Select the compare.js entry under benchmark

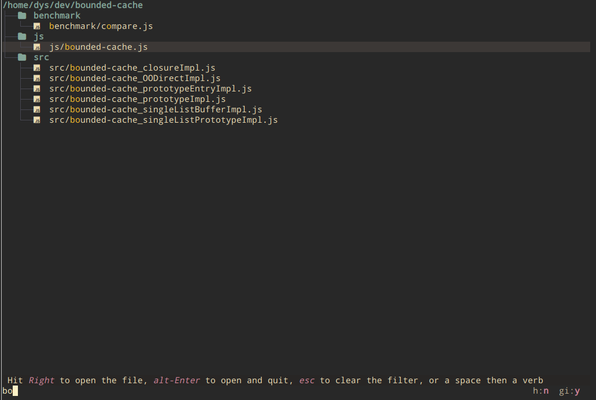tap(101, 25)
